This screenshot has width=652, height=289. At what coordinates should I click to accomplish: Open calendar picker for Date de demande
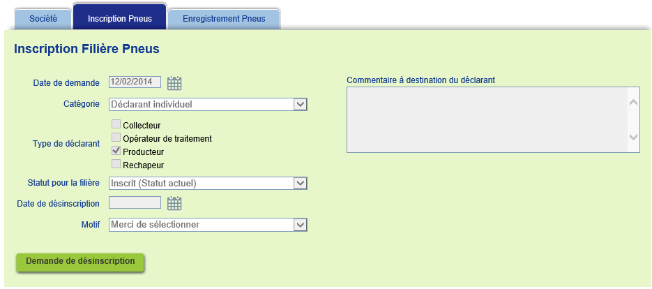(174, 83)
